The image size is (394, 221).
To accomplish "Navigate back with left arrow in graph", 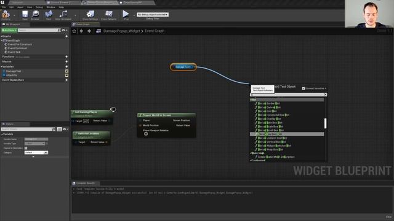I will click(x=81, y=31).
